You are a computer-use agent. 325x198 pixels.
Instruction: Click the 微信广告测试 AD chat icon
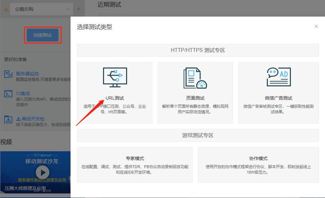coord(279,77)
